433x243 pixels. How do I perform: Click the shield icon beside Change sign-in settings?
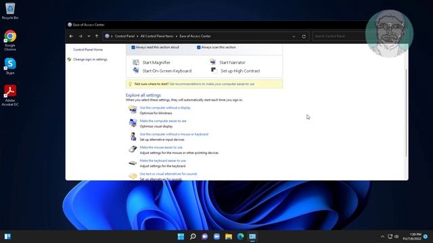[x=69, y=59]
